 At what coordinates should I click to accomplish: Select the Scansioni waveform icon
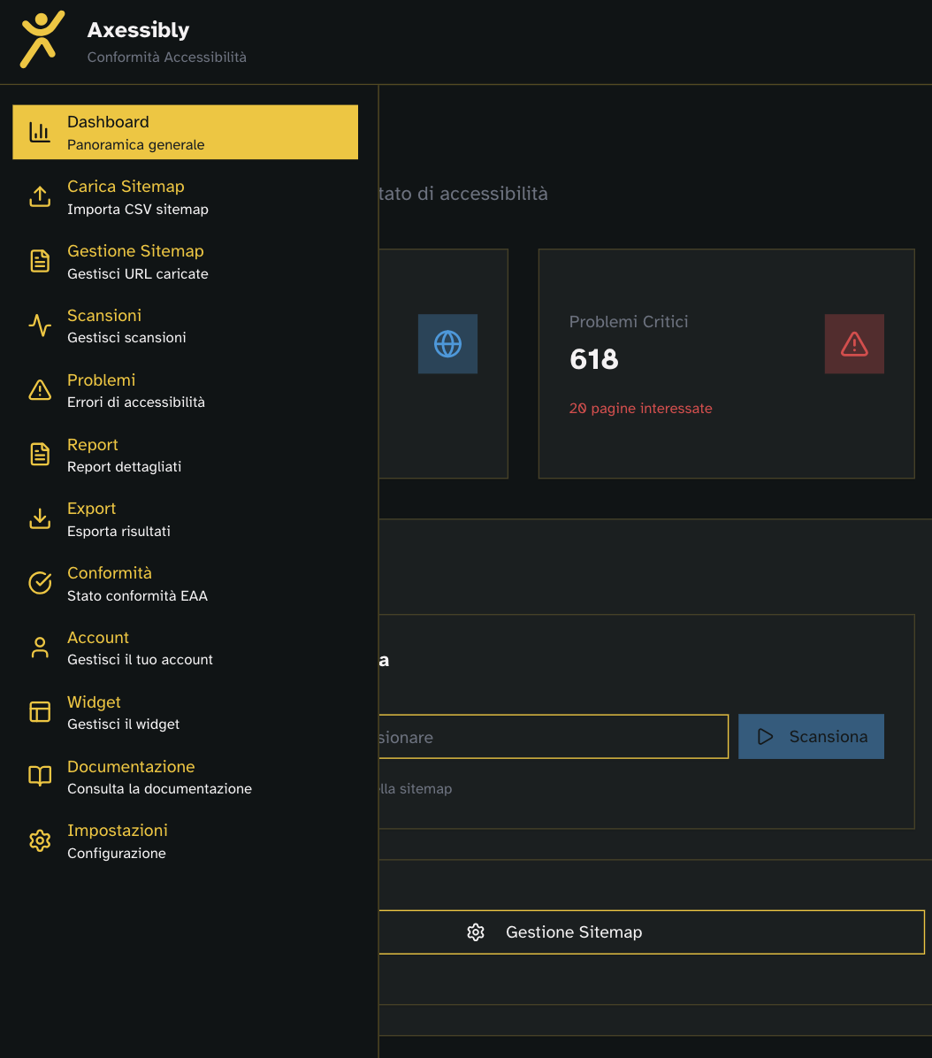coord(40,325)
